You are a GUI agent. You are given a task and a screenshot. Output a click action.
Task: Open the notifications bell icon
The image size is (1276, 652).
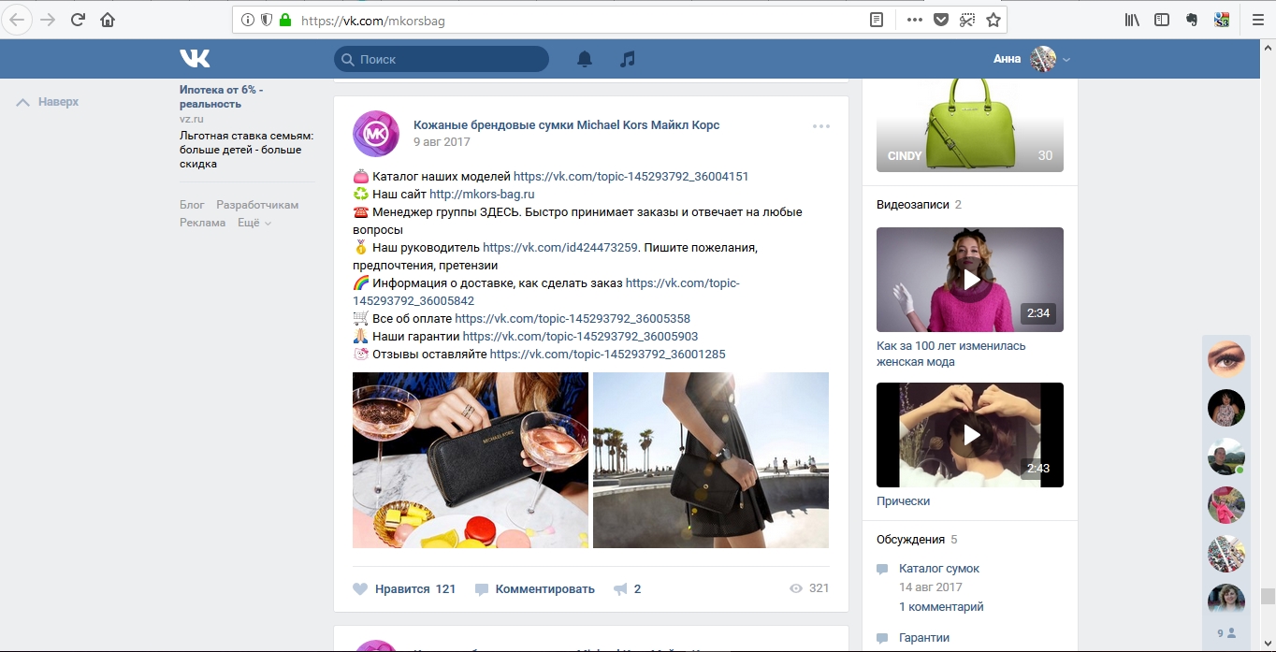pos(585,59)
